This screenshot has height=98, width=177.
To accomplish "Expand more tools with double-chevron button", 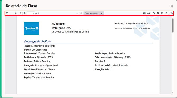I will point(171,13).
